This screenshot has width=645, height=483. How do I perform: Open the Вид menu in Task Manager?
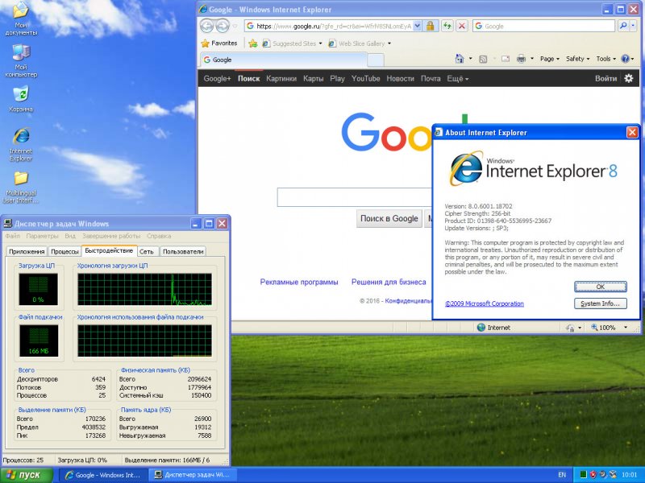pyautogui.click(x=70, y=236)
